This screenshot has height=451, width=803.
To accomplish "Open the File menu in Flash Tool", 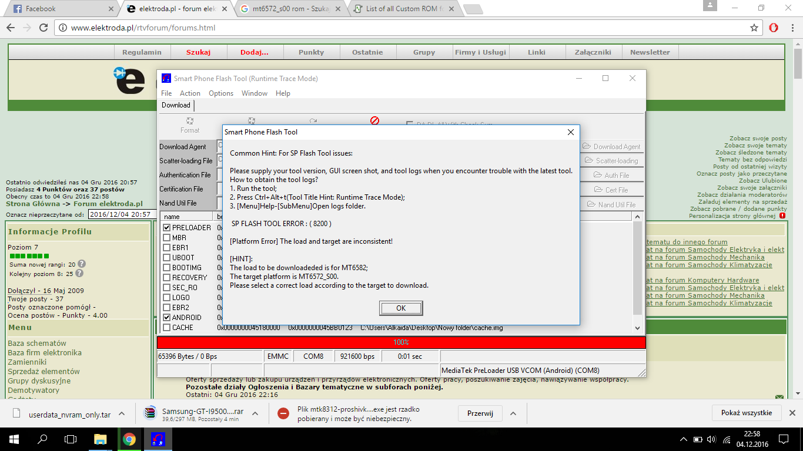I will pos(166,93).
